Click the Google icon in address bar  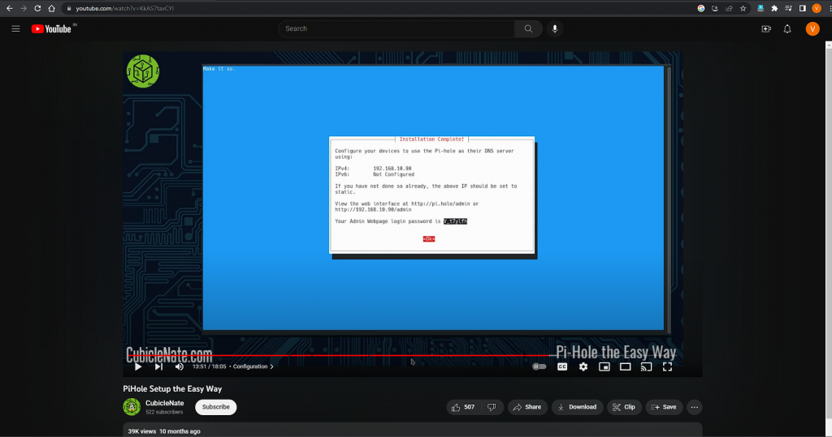701,8
